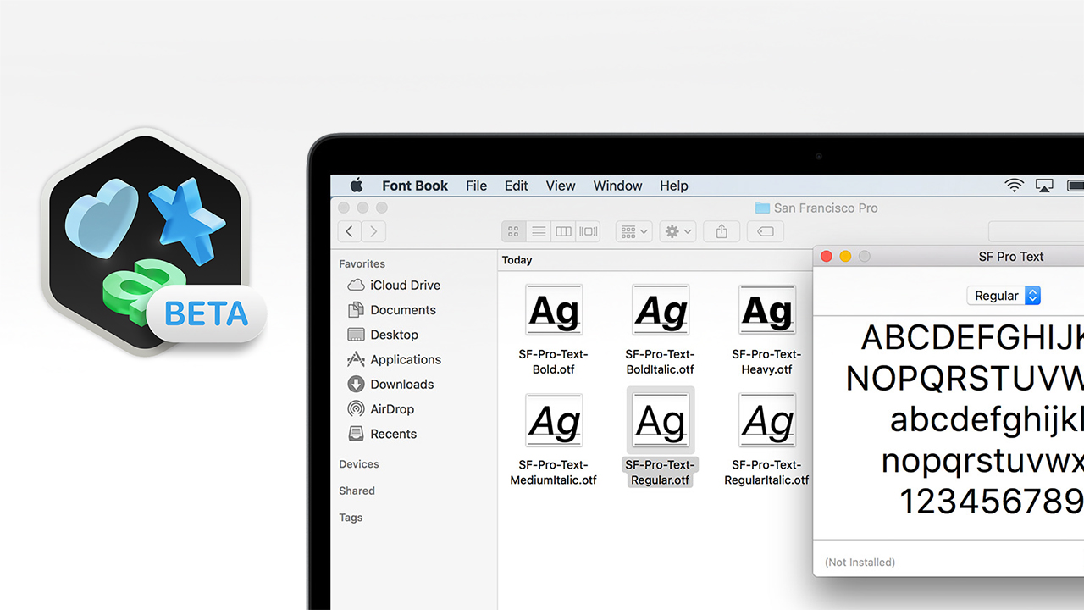This screenshot has width=1084, height=610.
Task: Click the Devices sidebar heading
Action: pyautogui.click(x=359, y=464)
